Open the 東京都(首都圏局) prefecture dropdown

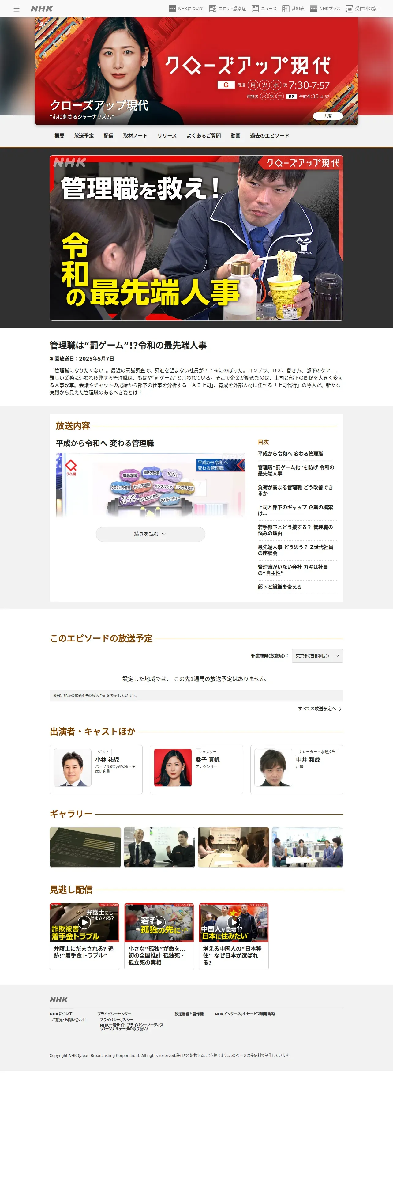pyautogui.click(x=318, y=656)
